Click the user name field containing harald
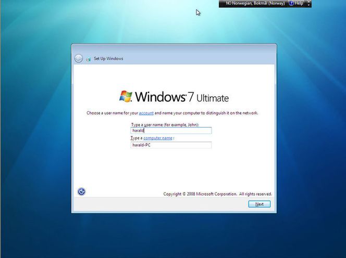 click(x=171, y=131)
